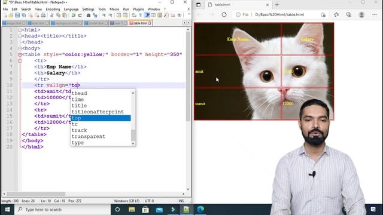Screen dimensions: 383x215
Task: Click the Open file folder icon
Action: pyautogui.click(x=11, y=16)
